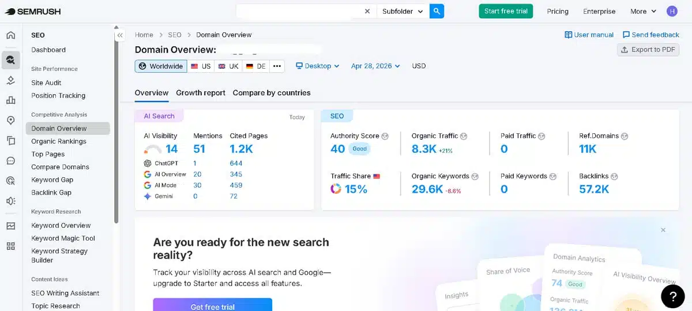Open Top Pages in sidebar
Viewport: 692px width, 311px height.
[x=48, y=154]
